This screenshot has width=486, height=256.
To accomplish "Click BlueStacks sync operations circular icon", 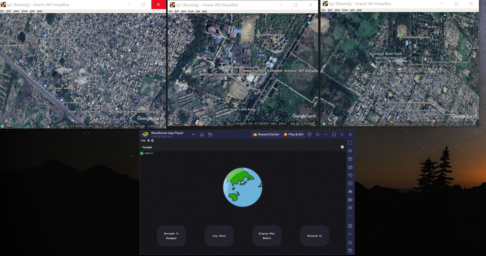I will 350,183.
